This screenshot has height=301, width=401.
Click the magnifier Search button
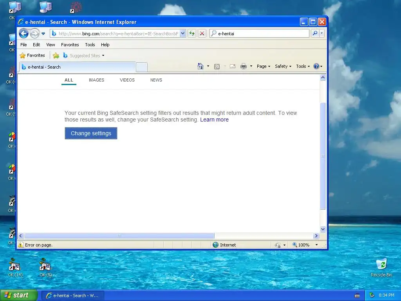point(315,33)
